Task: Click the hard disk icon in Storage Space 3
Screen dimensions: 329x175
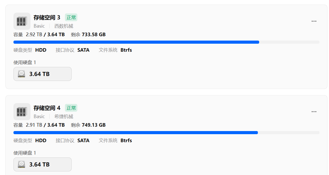Action: click(21, 74)
